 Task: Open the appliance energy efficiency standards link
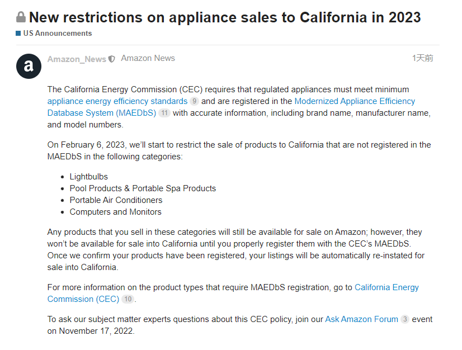point(117,101)
